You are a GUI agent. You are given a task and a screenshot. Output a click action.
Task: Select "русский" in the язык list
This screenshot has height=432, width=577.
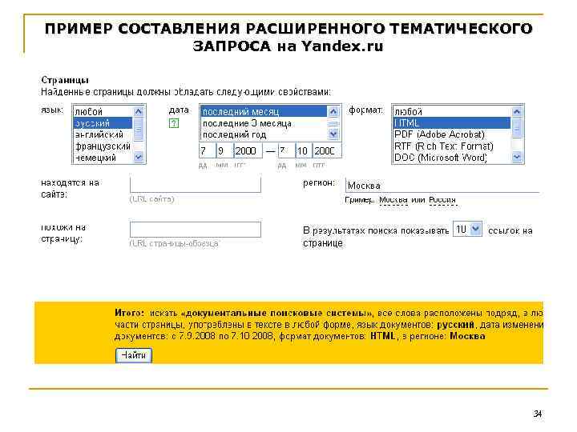(x=103, y=123)
